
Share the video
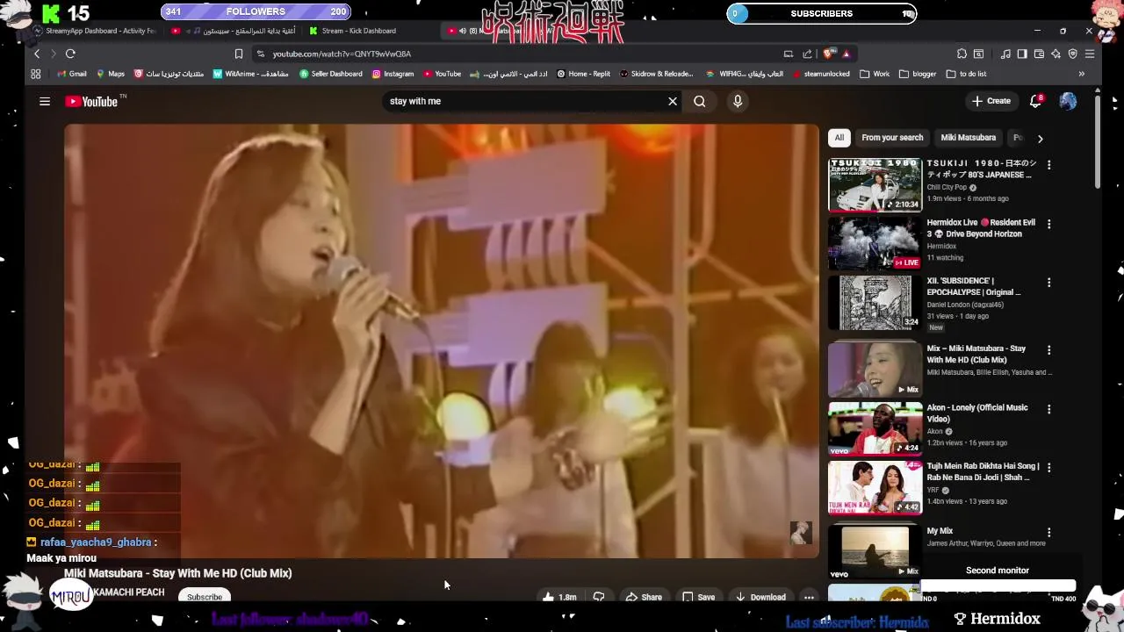[644, 598]
